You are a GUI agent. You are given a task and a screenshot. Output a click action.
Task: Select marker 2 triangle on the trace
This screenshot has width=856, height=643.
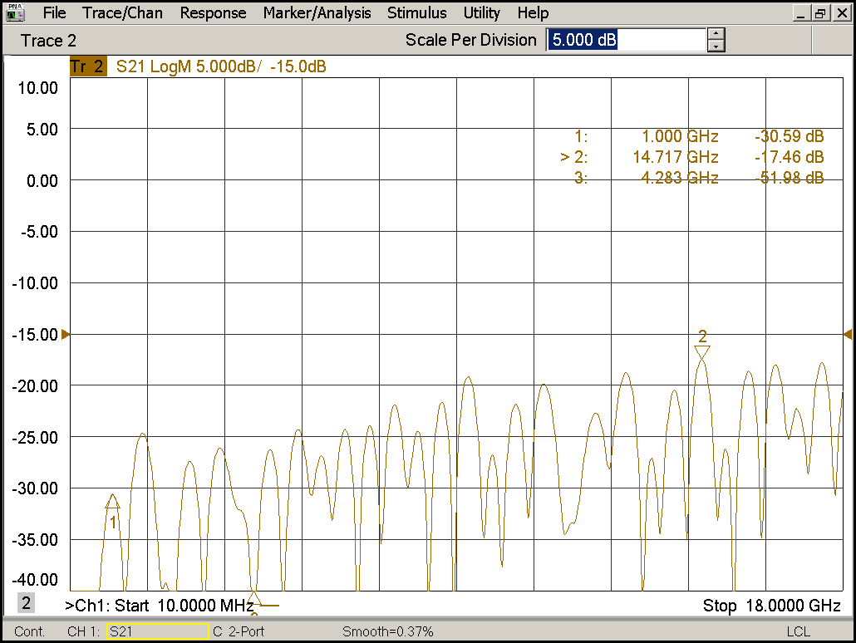tap(702, 352)
